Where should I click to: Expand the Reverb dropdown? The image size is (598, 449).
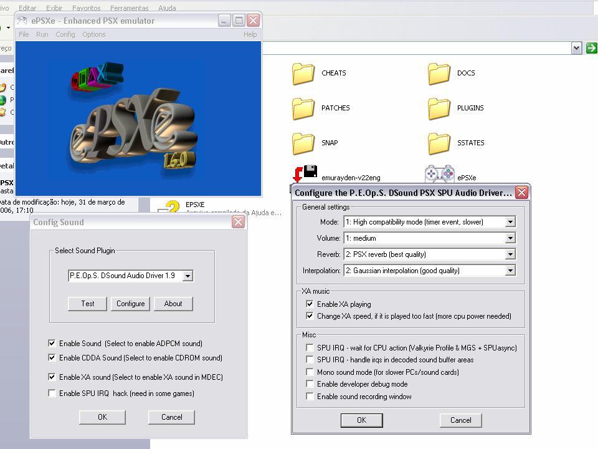(510, 254)
